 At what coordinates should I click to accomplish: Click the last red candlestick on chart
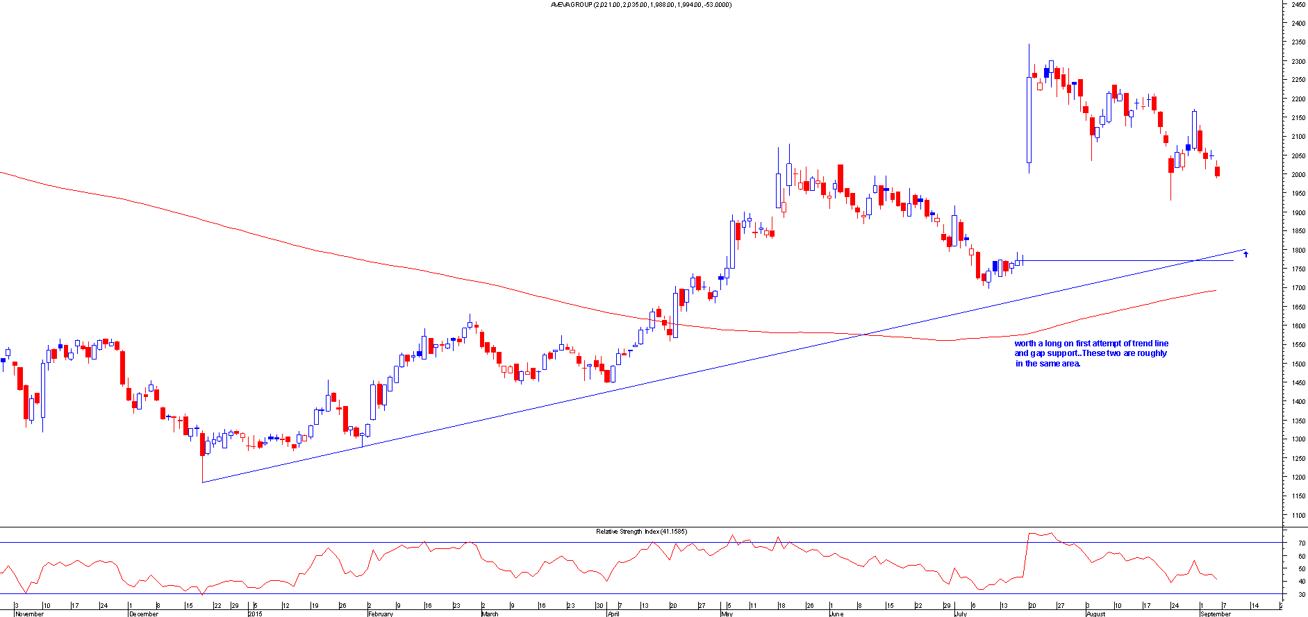[1217, 171]
